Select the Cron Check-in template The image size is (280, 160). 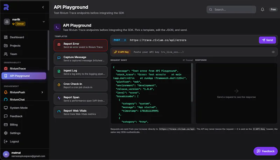point(80,85)
